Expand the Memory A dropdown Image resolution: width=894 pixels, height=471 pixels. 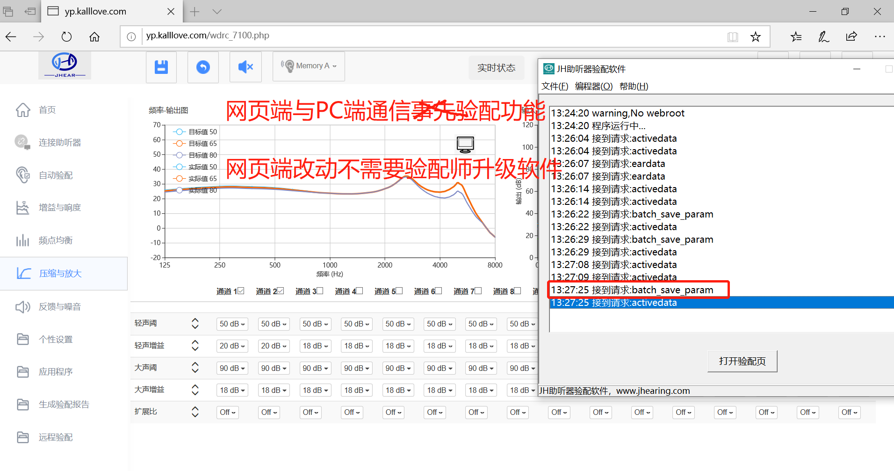click(x=309, y=66)
